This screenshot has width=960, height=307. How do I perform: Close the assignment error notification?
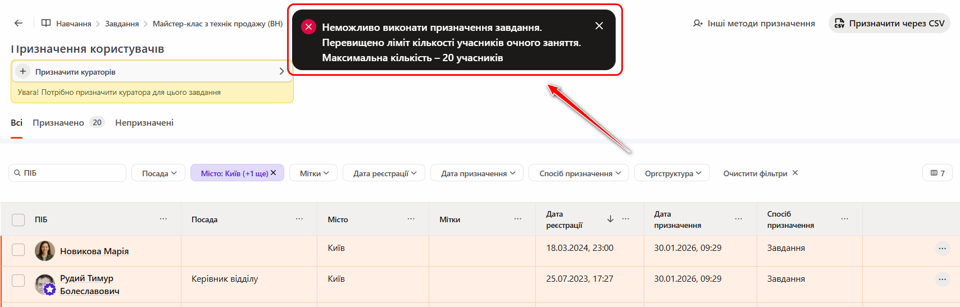pyautogui.click(x=599, y=26)
